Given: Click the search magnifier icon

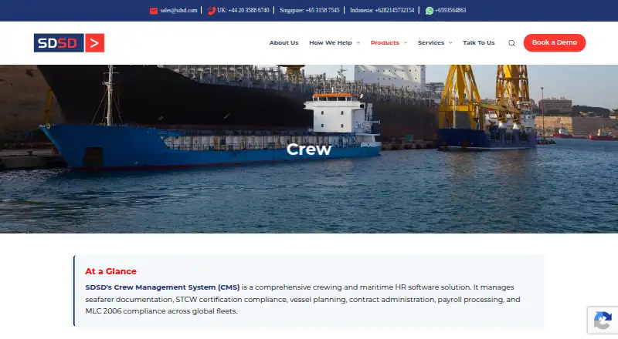Looking at the screenshot, I should click(x=511, y=43).
